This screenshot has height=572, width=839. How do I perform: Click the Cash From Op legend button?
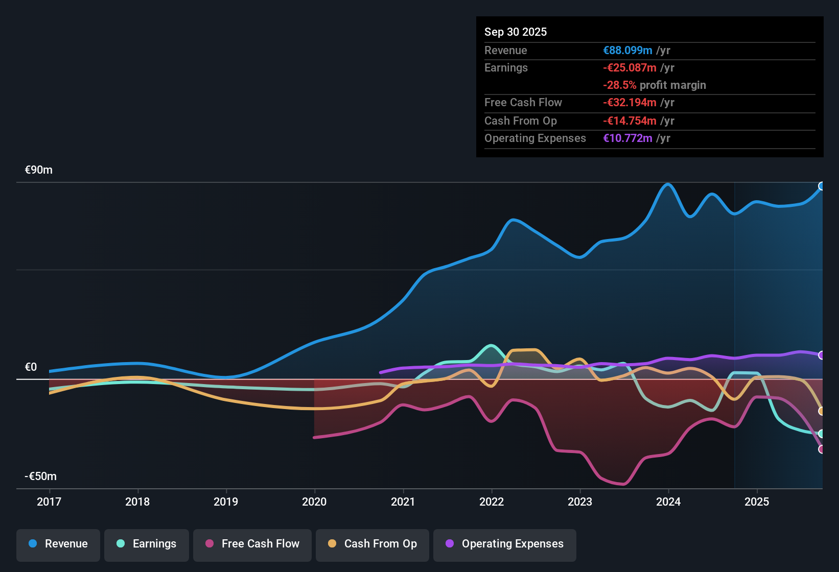pos(372,544)
